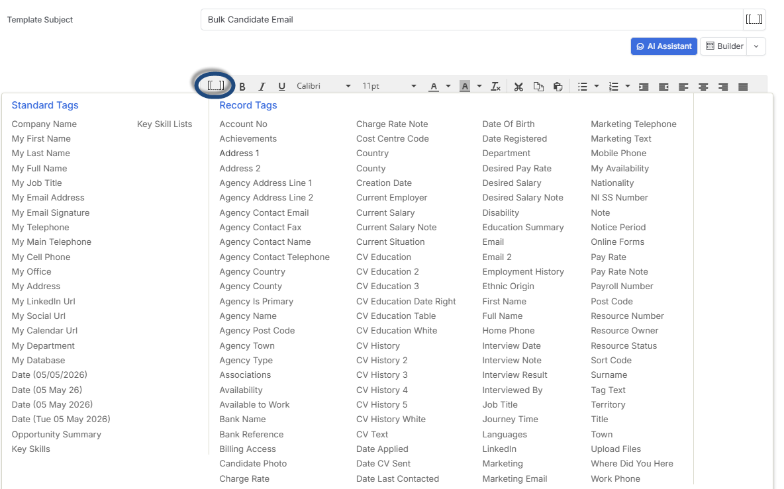784x489 pixels.
Task: Insert the Date (Tue 05 May 2026) tag
Action: click(x=61, y=419)
